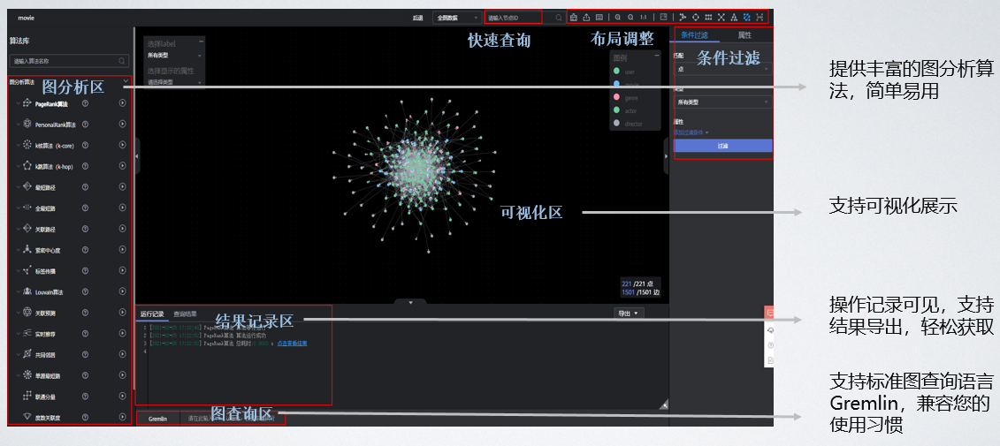Click the algorithm name search magnifier icon
Viewport: 1000px width, 446px height.
(x=122, y=61)
